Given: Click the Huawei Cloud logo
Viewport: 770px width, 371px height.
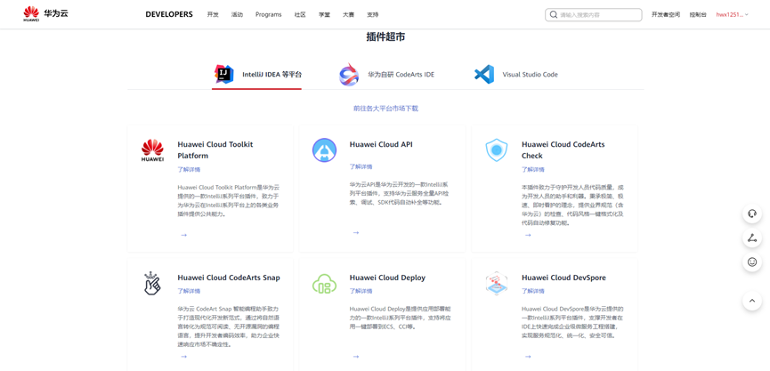Looking at the screenshot, I should [45, 13].
